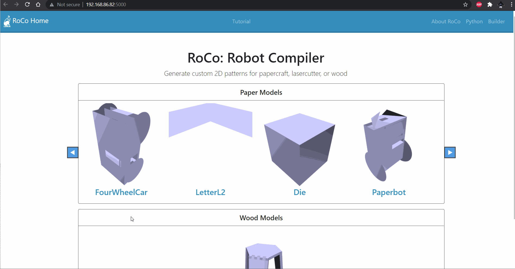This screenshot has height=269, width=515.
Task: Go to the Python page
Action: pyautogui.click(x=474, y=21)
